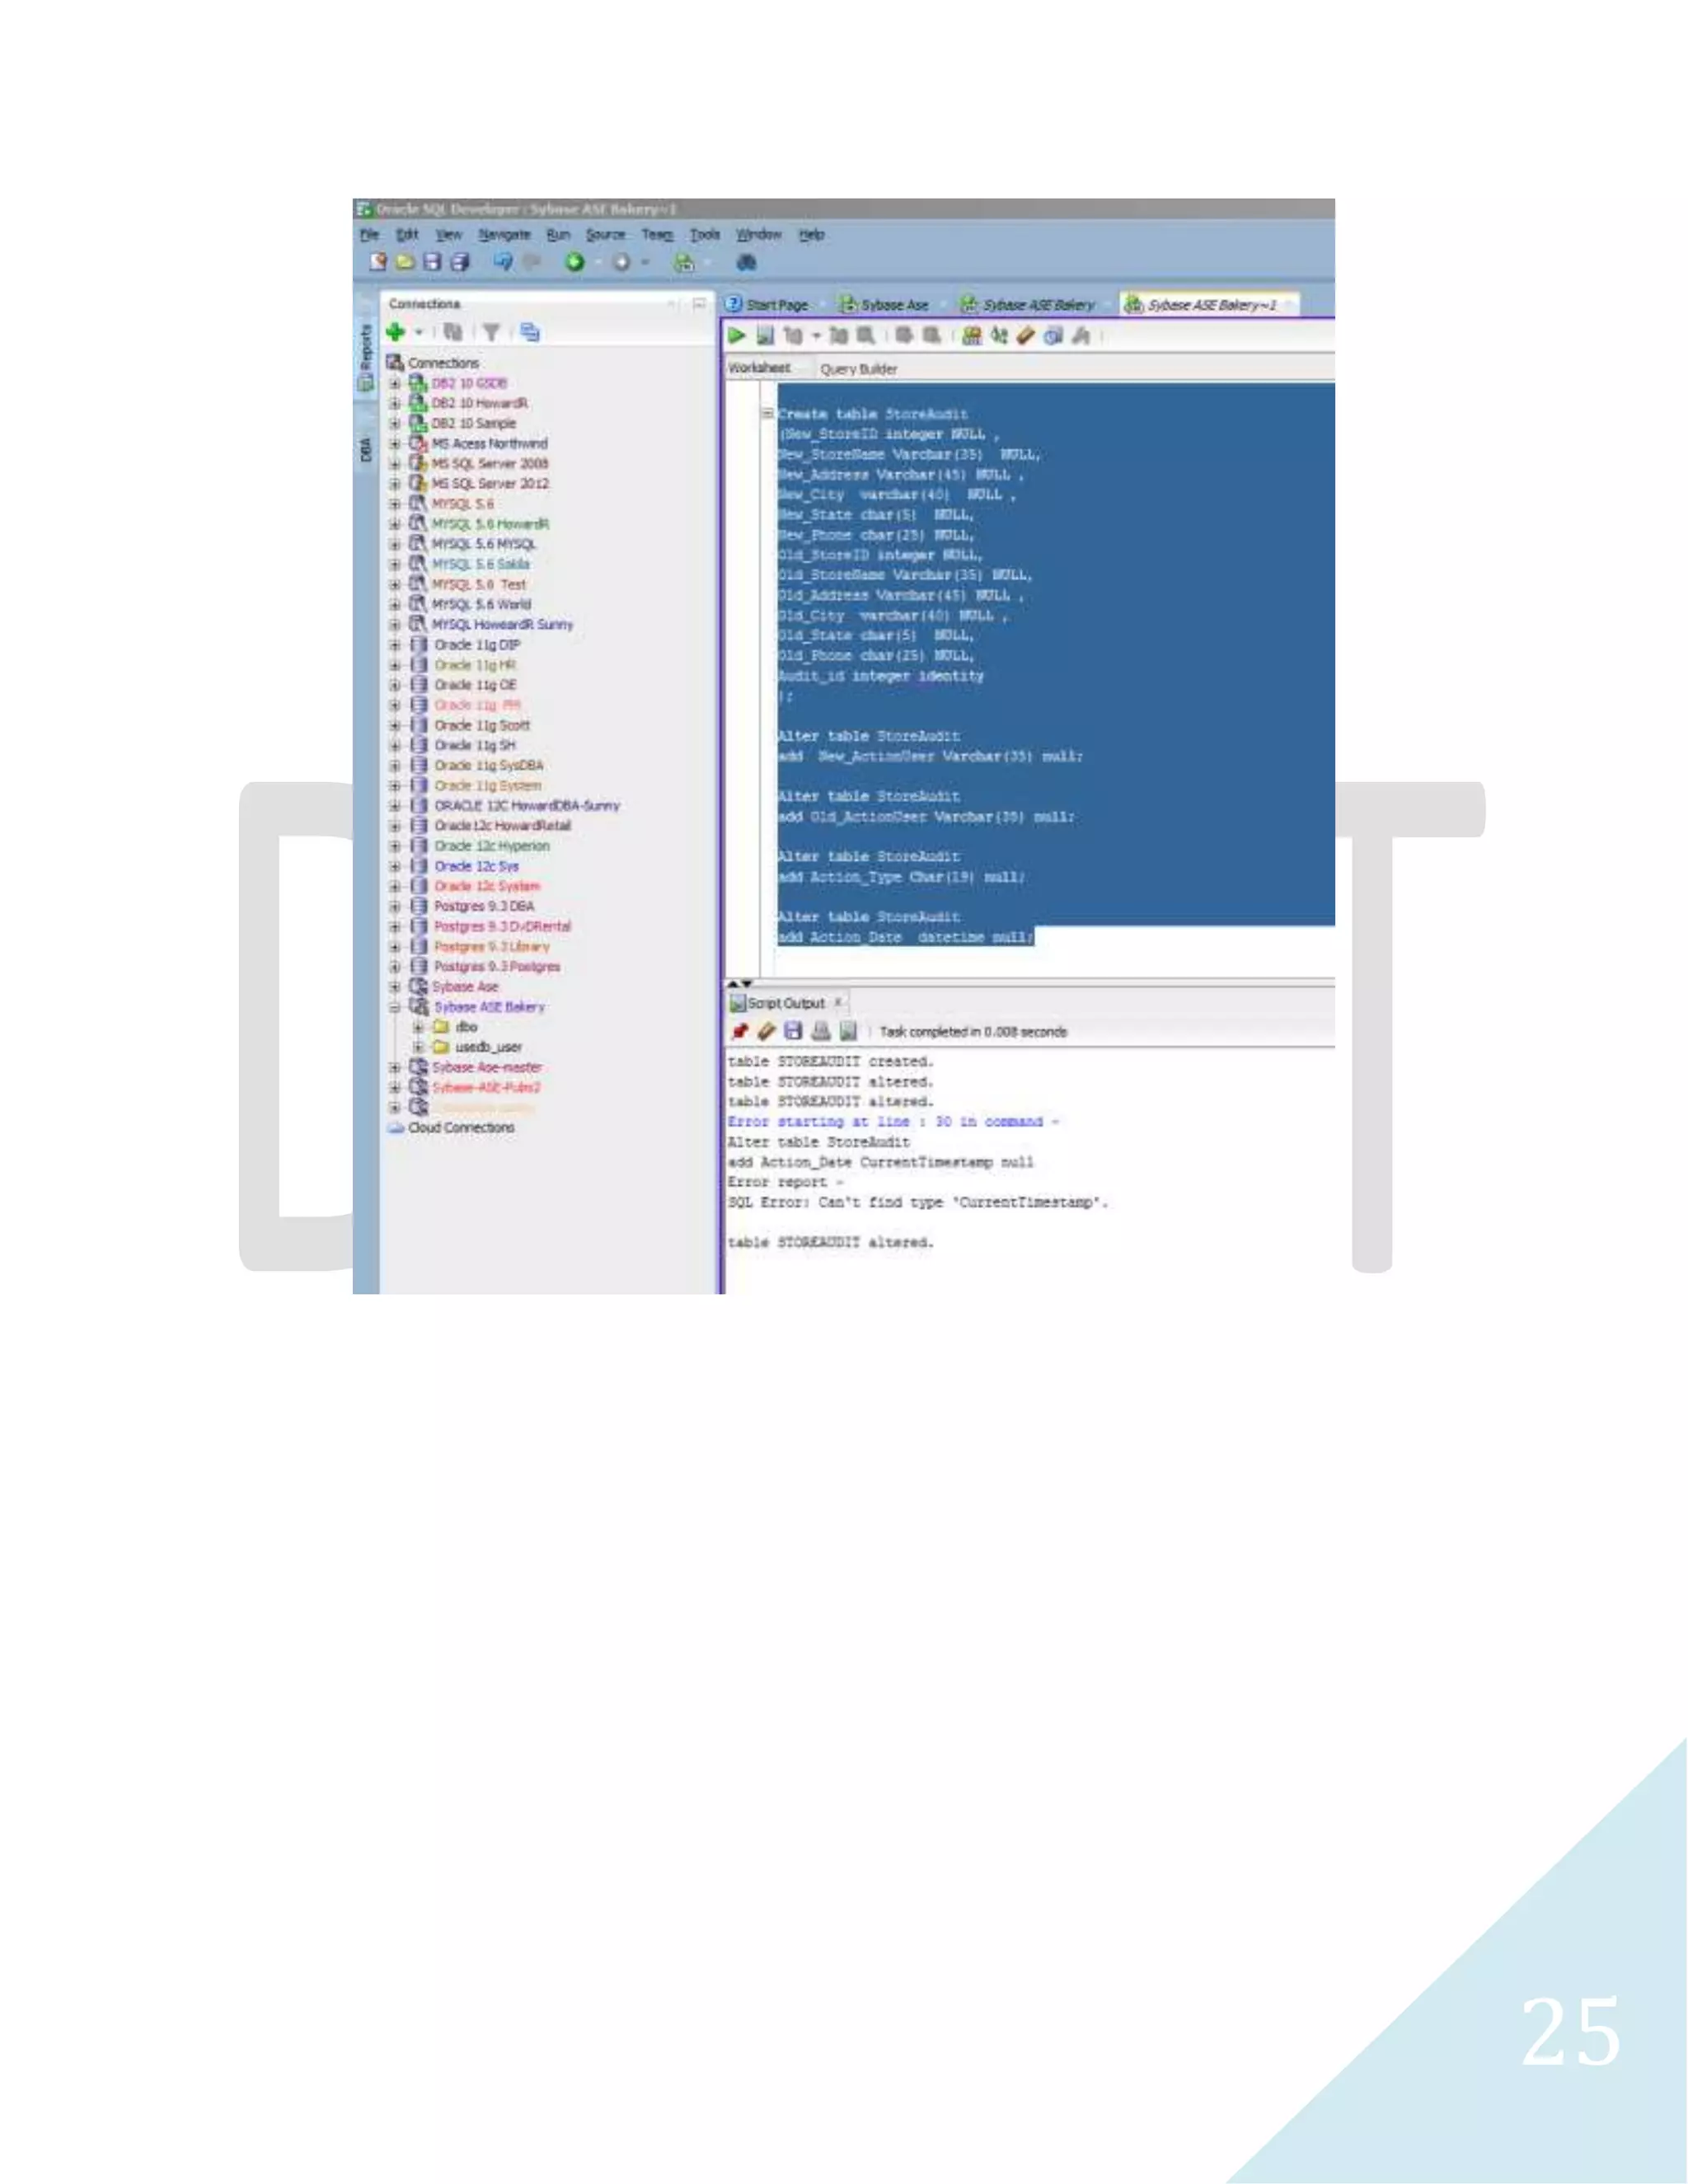
Task: Click the green plus New Connection icon
Action: 396,332
